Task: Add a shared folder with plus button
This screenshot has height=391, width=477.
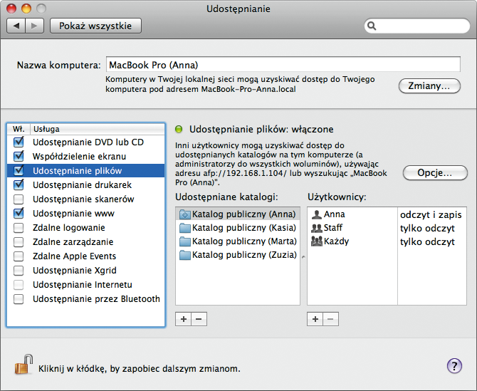Action: pyautogui.click(x=184, y=319)
